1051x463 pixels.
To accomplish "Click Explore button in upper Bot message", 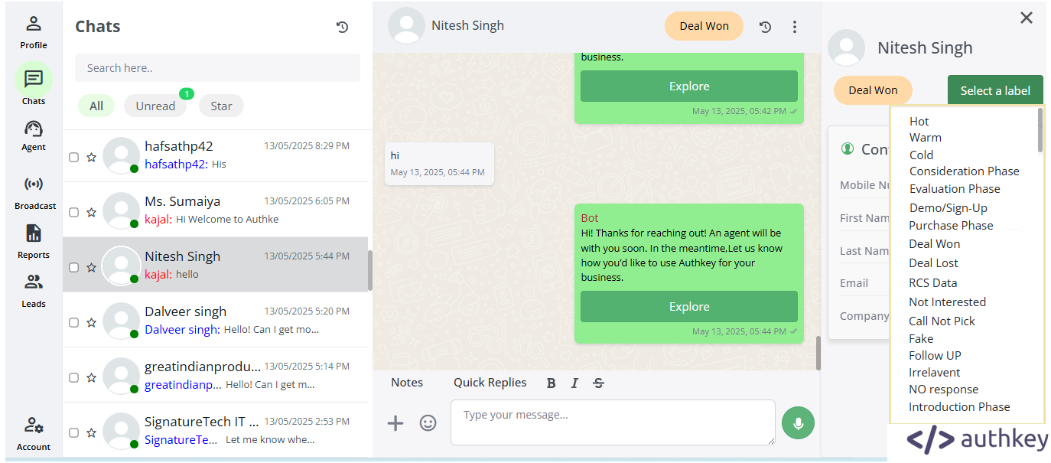I will pyautogui.click(x=689, y=86).
